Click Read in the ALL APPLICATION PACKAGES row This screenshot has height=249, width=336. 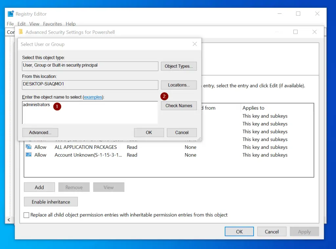(132, 147)
